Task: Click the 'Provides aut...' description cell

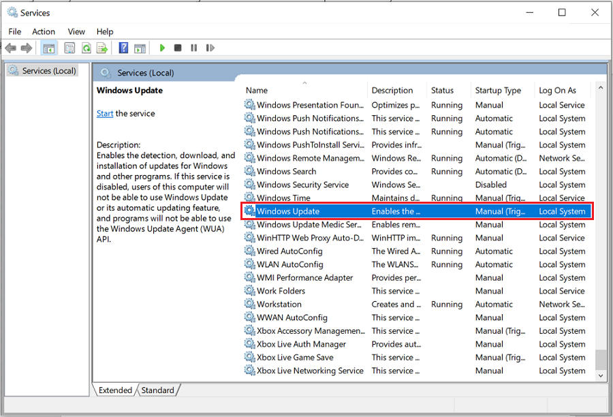Action: pyautogui.click(x=396, y=344)
